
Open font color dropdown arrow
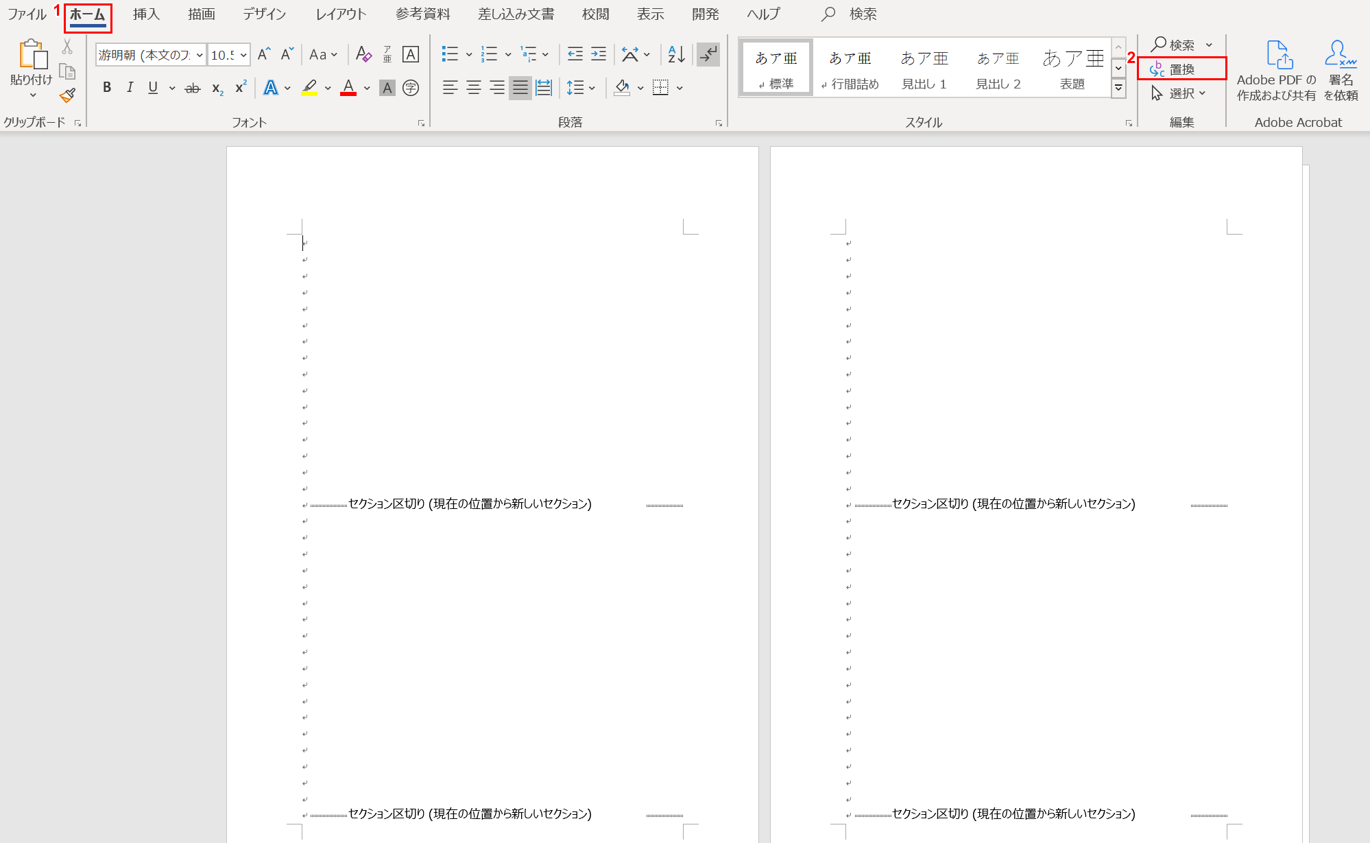click(368, 88)
